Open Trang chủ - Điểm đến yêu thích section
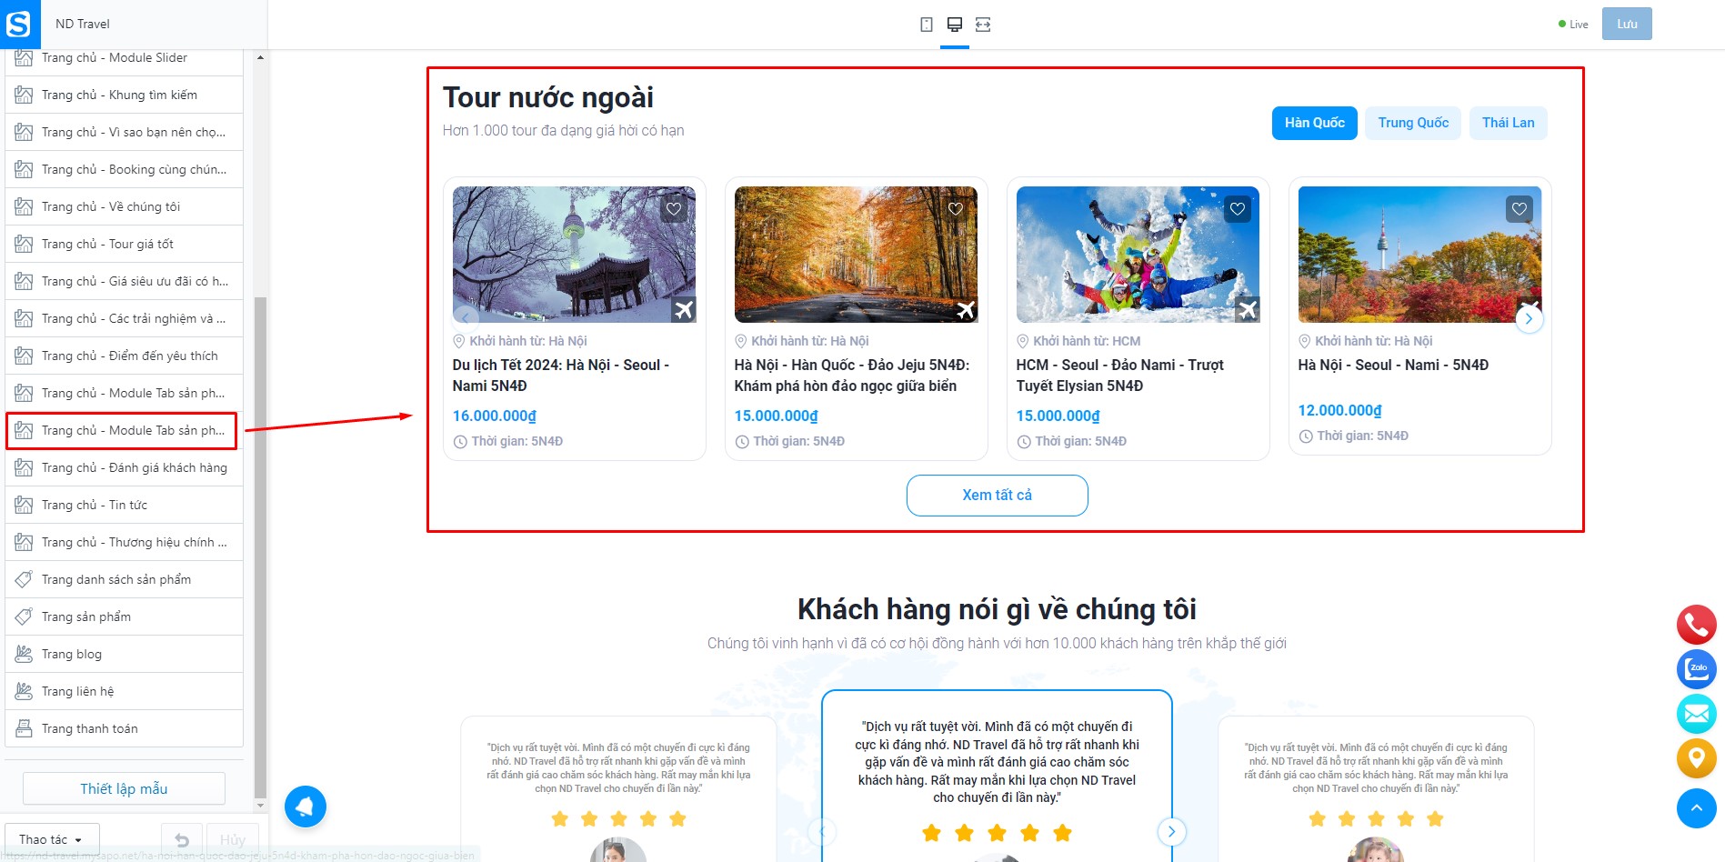This screenshot has width=1725, height=862. pos(124,356)
